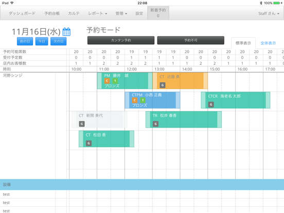This screenshot has height=213, width=284.
Task: Expand the 管理 dropdown menu
Action: tap(121, 13)
